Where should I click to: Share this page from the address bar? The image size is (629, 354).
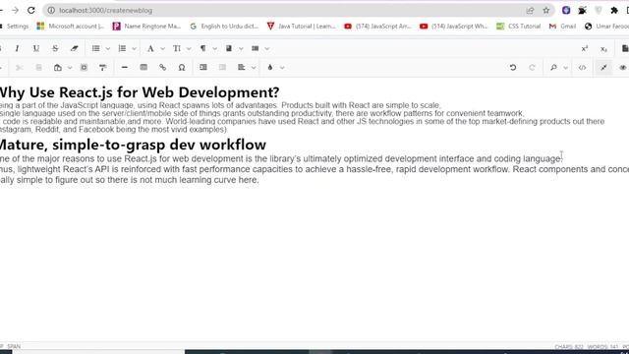coord(530,11)
